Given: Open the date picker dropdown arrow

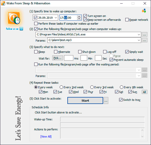Looking at the screenshot, I should tap(56, 18).
